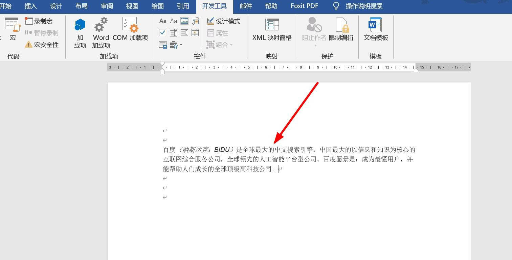Switch to the 邮件 ribbon tab
The width and height of the screenshot is (512, 260).
pos(246,6)
